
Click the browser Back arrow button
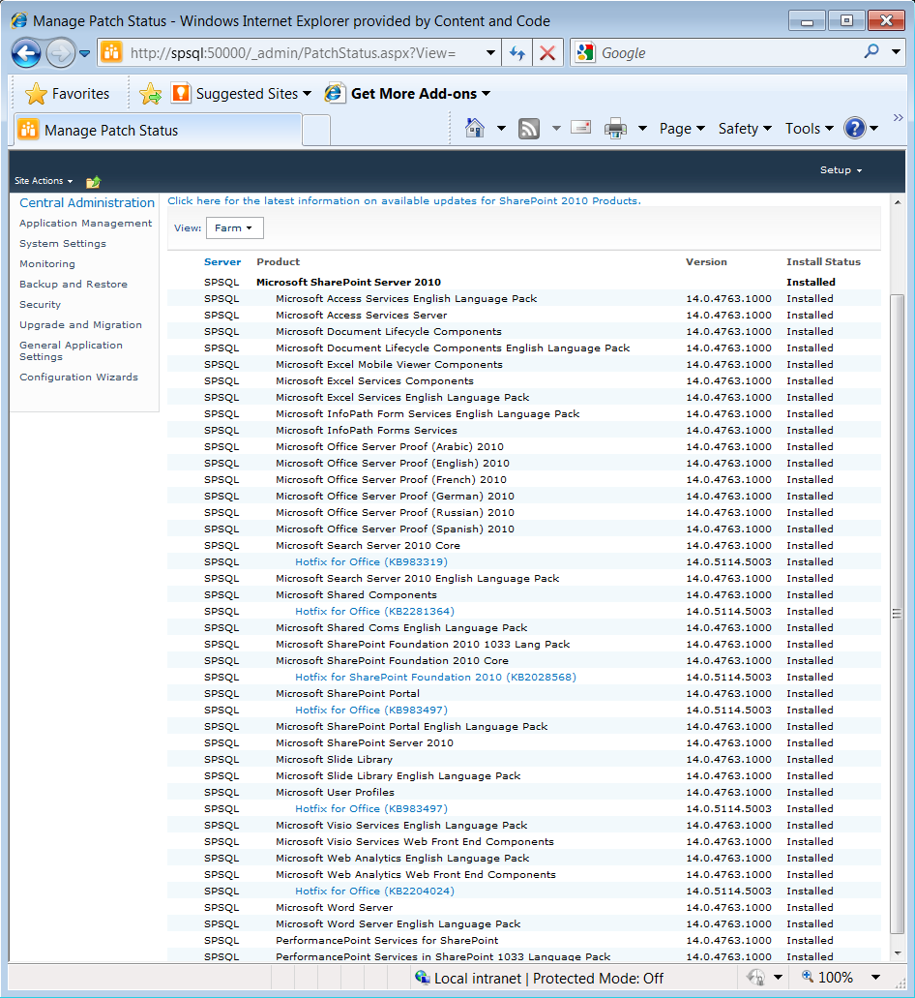pos(26,53)
